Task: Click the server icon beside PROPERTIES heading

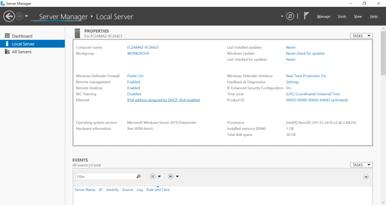Action: click(x=77, y=33)
